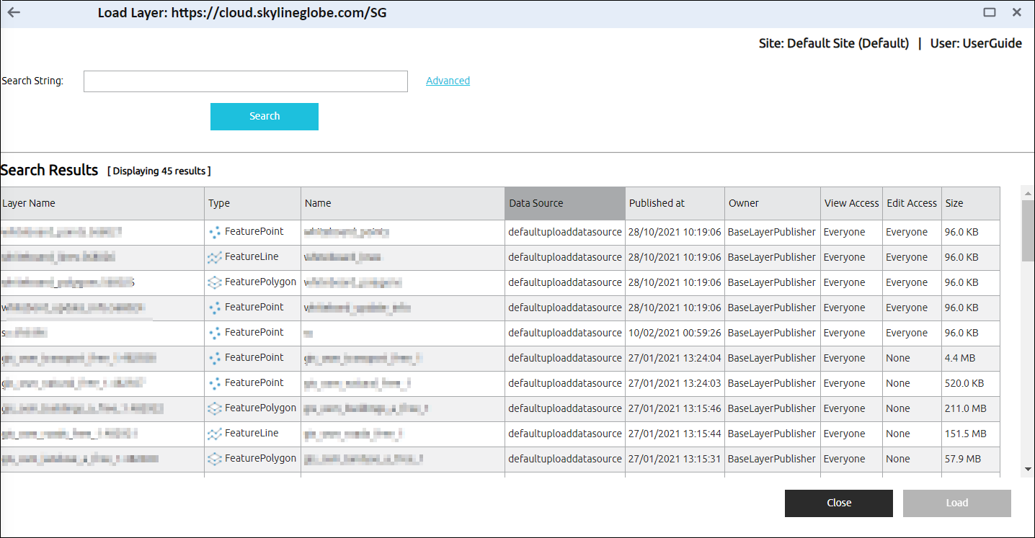Image resolution: width=1035 pixels, height=538 pixels.
Task: Click FeatureLine type text in 151.5 MB row
Action: pos(252,433)
